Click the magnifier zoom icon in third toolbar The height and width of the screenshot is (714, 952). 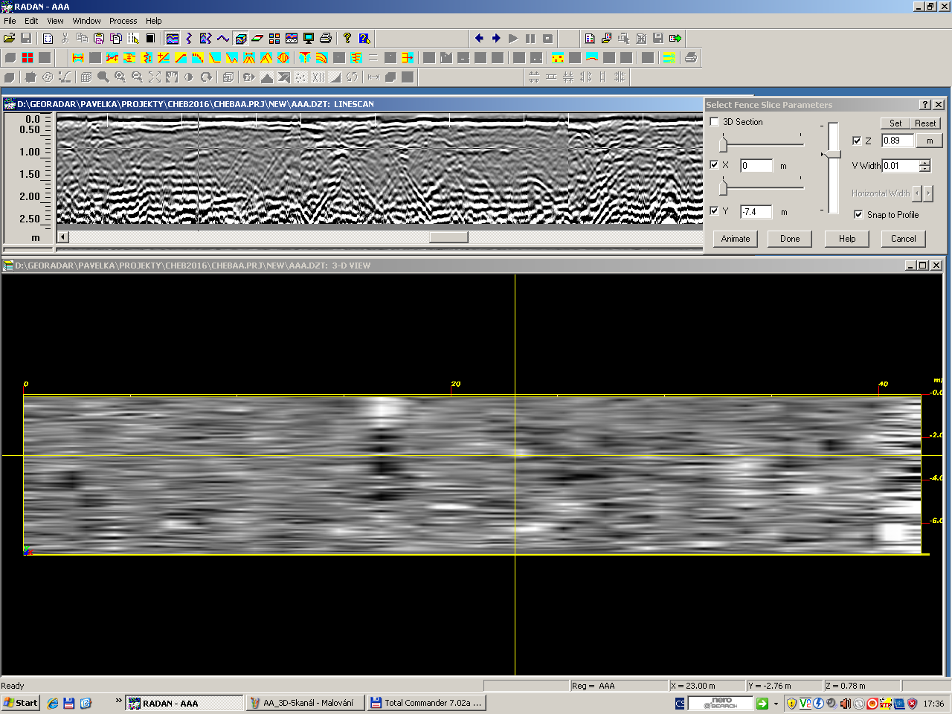(103, 77)
